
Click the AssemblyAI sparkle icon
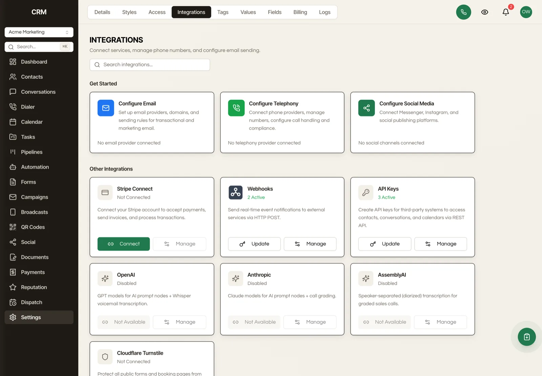(x=366, y=279)
